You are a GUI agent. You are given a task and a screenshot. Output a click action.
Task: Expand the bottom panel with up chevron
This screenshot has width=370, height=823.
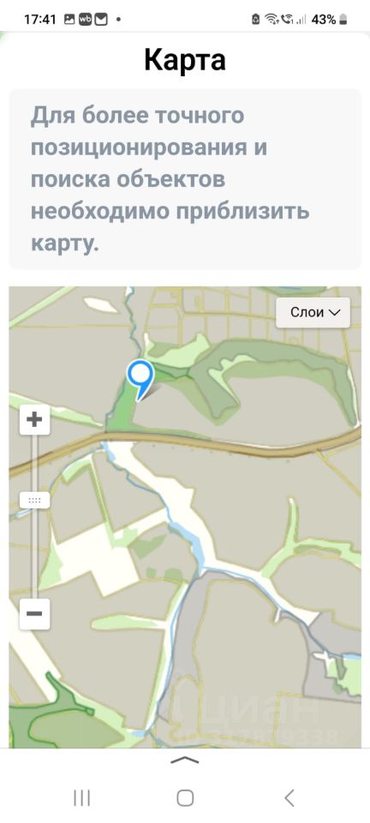(x=185, y=760)
